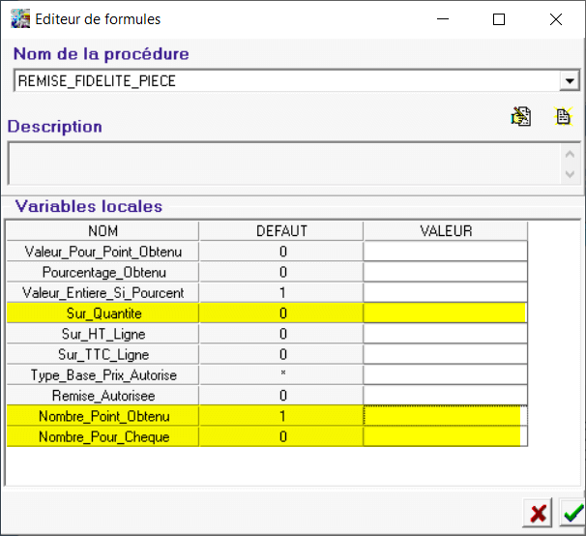Screen dimensions: 586x536
Task: Select the Nombre_Pour_Cheque variable name
Action: [x=103, y=436]
